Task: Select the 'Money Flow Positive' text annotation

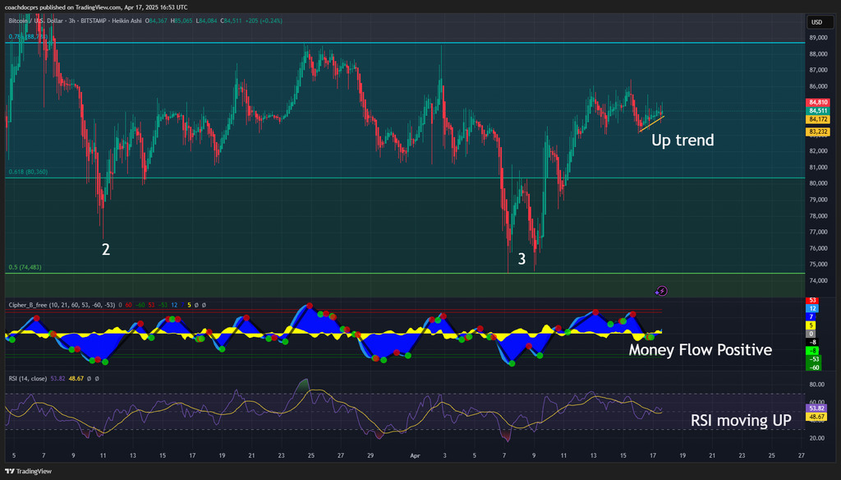Action: pos(700,350)
